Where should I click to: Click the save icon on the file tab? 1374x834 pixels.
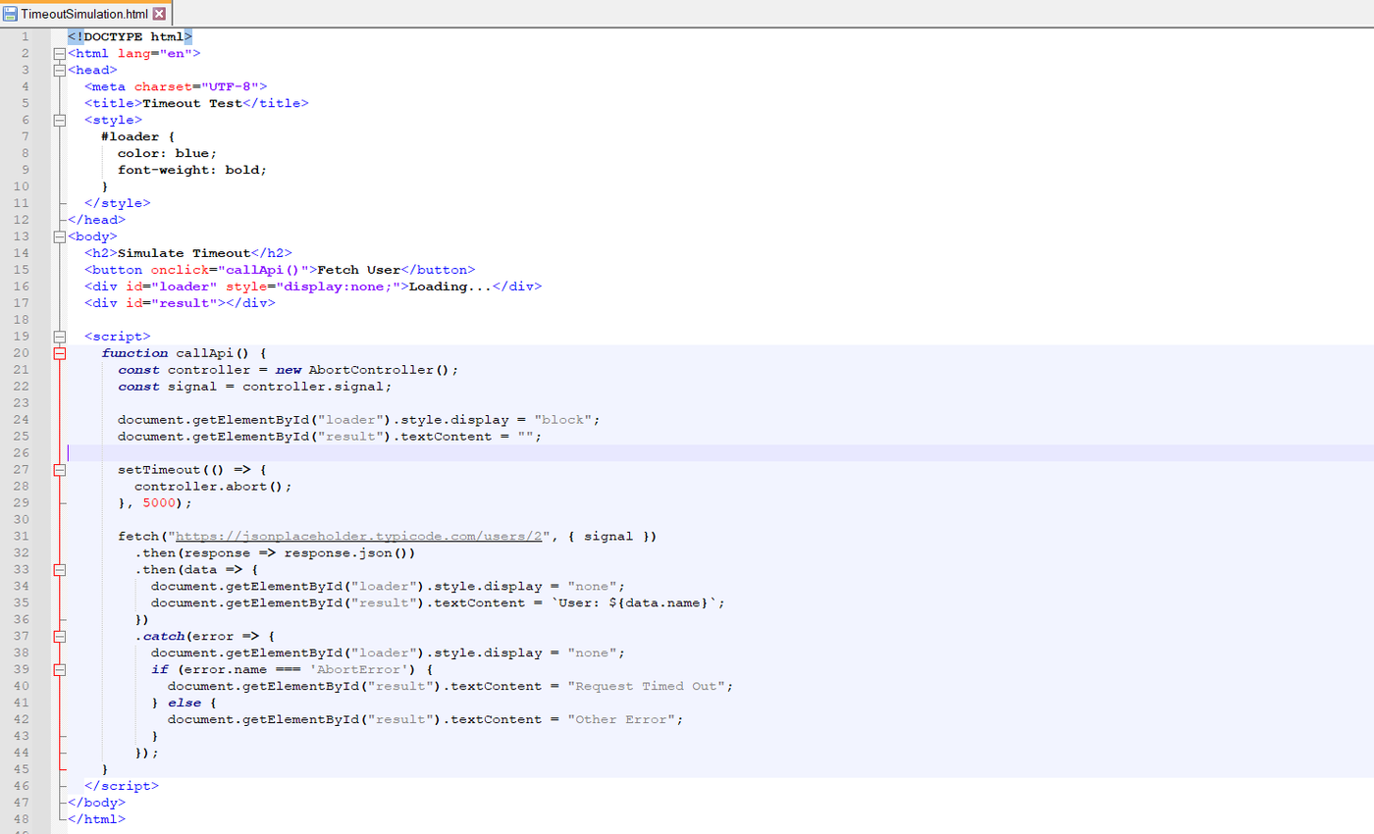[10, 14]
